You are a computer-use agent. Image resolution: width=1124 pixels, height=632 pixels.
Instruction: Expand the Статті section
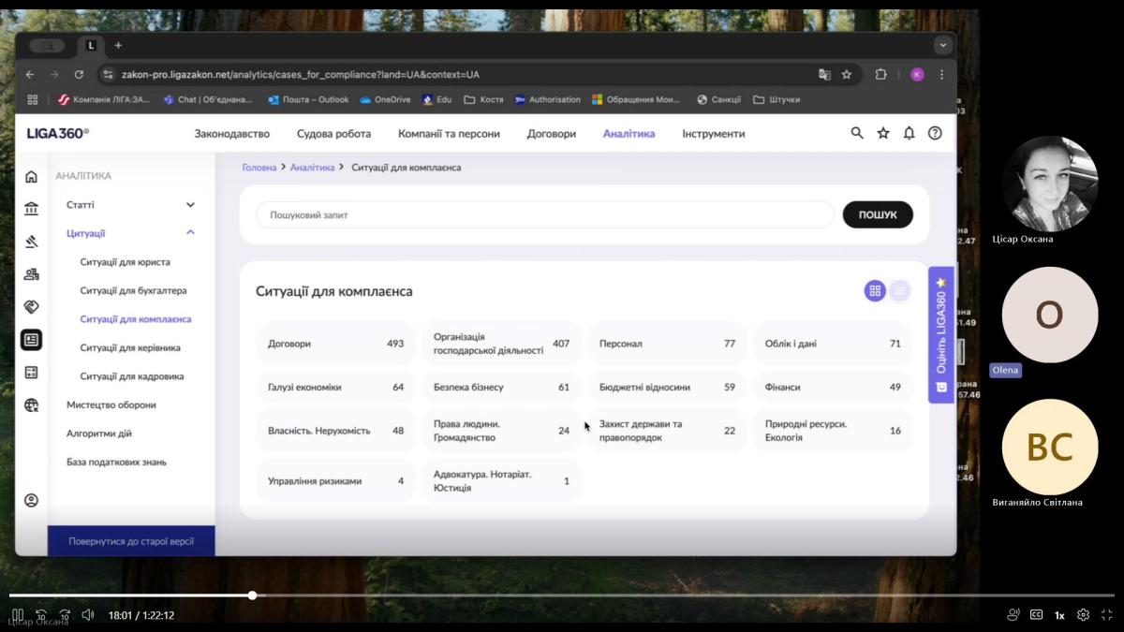(x=190, y=205)
